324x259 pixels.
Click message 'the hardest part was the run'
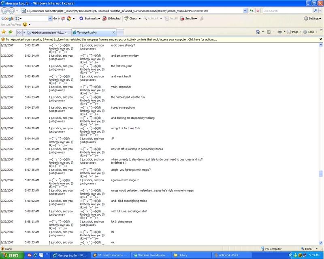point(128,97)
